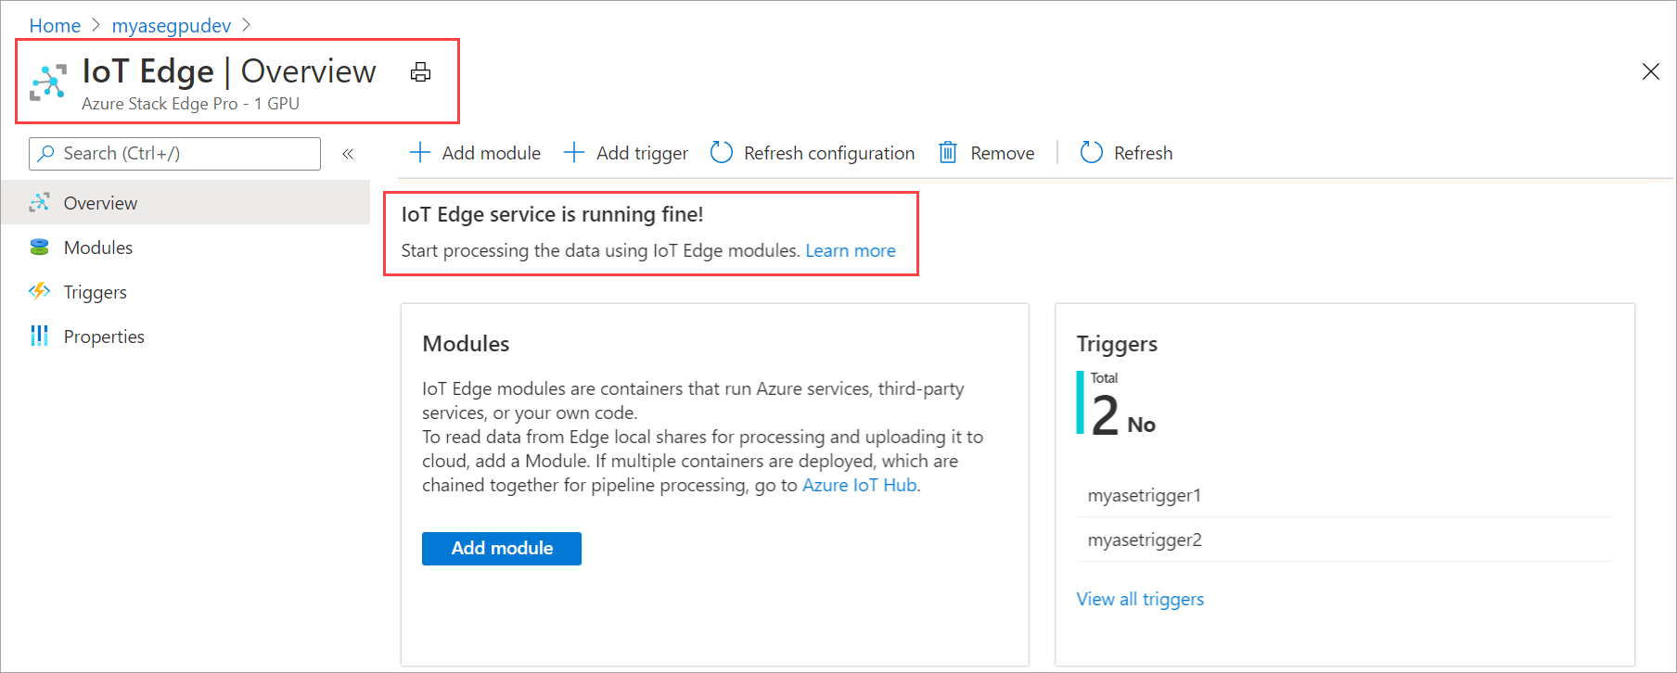The height and width of the screenshot is (673, 1677).
Task: Click the plus icon for Add module
Action: point(420,152)
